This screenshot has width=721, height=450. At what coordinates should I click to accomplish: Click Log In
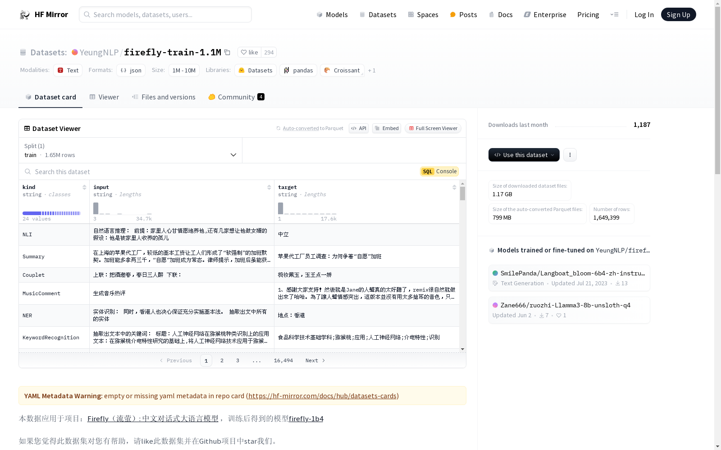point(644,15)
